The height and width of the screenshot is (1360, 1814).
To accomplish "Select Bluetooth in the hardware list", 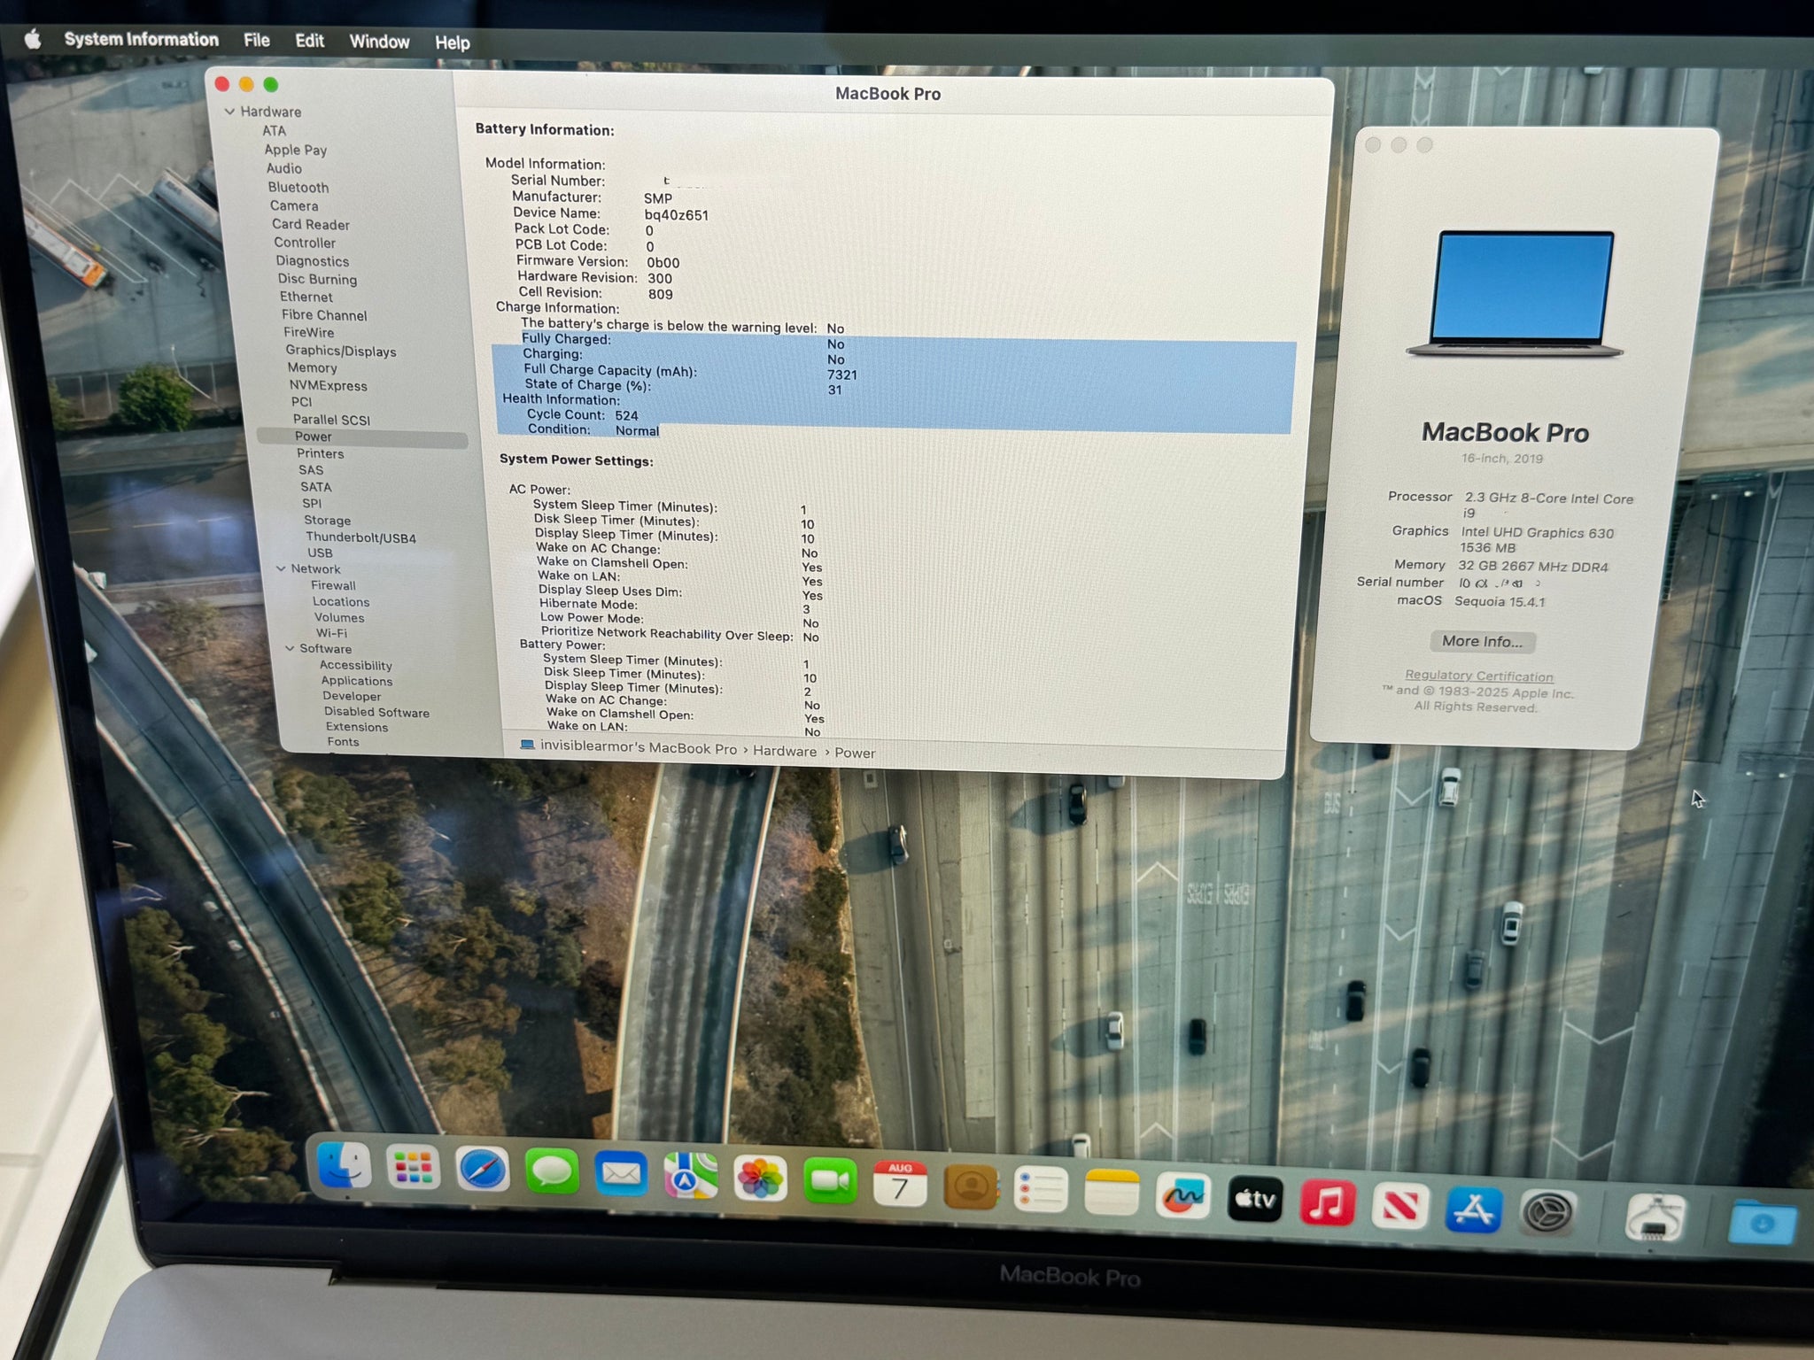I will coord(298,188).
